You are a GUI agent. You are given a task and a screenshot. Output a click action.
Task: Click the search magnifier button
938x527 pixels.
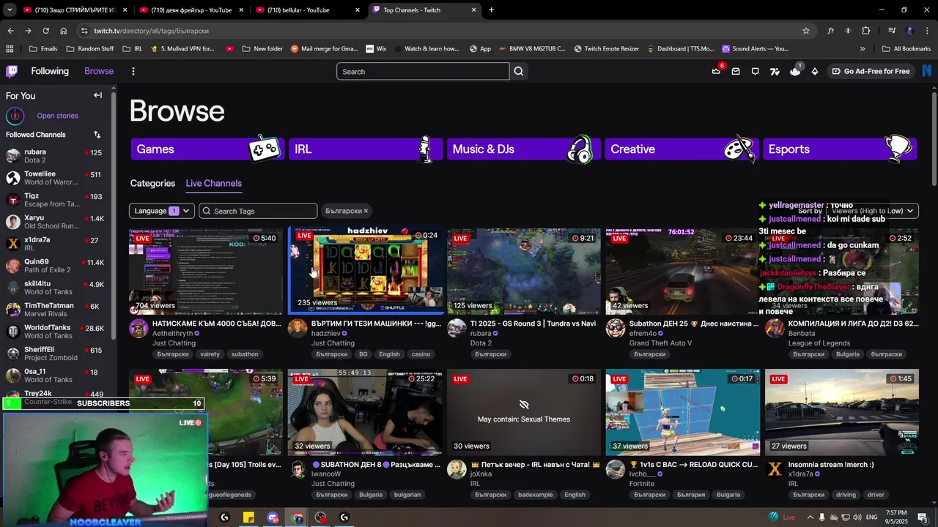(519, 71)
